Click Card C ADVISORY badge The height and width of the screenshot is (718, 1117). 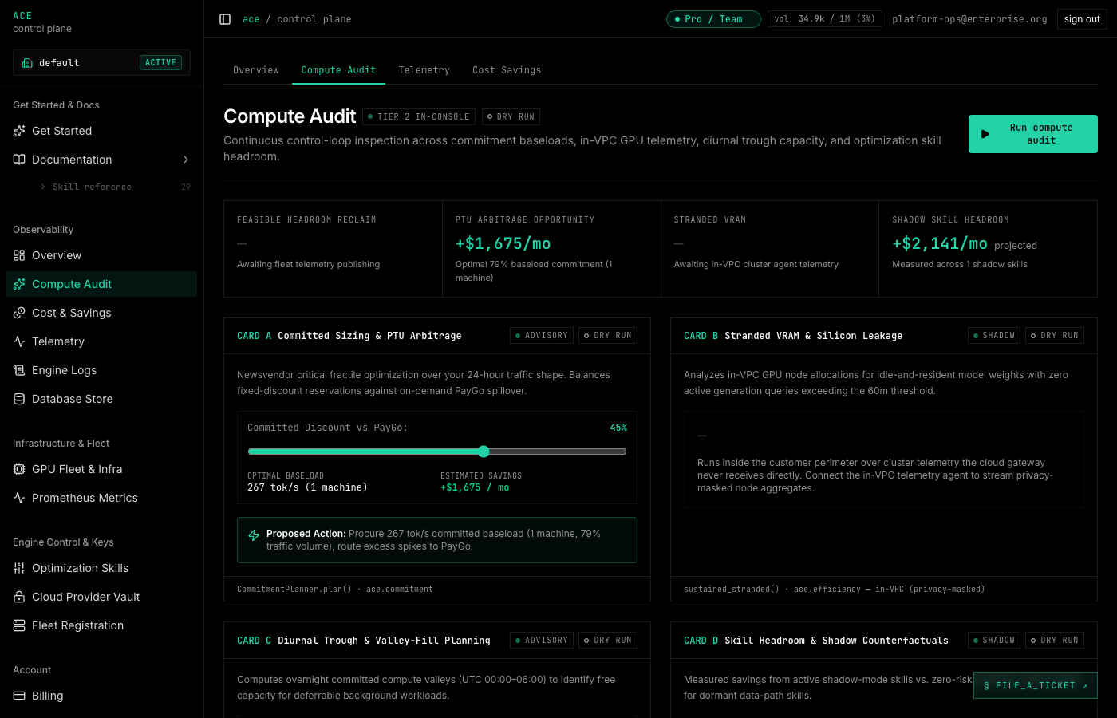pos(542,641)
